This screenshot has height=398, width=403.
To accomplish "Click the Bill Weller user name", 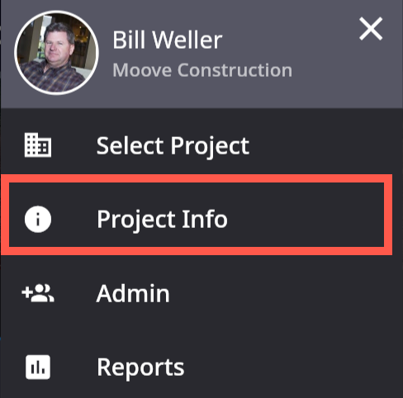I will coord(168,40).
